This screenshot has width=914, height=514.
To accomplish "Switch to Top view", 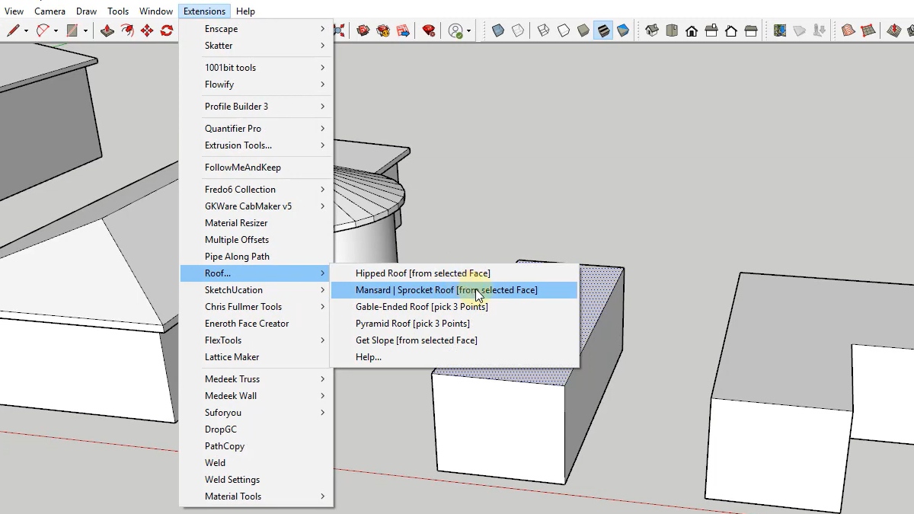I will (672, 30).
